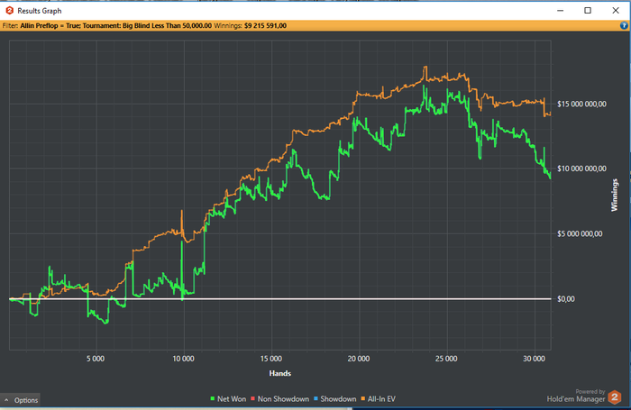Click the 25 000 hands axis label
631x410 pixels.
point(446,359)
